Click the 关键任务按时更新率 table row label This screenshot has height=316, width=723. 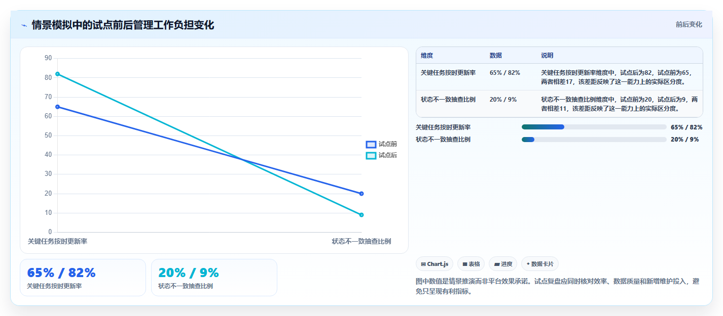coord(448,73)
